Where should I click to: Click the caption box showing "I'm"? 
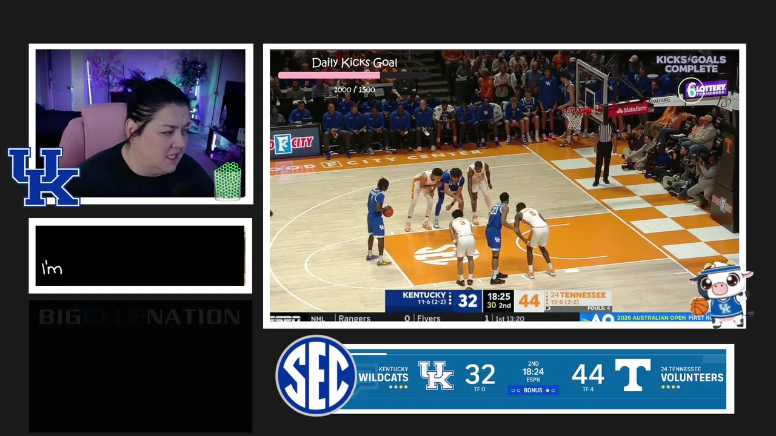(140, 256)
